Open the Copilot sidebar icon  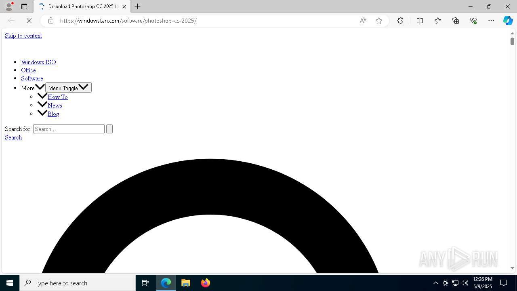[x=508, y=21]
